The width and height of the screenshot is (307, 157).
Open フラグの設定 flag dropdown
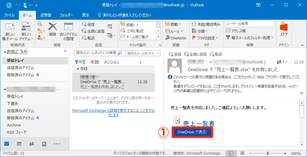(x=205, y=38)
